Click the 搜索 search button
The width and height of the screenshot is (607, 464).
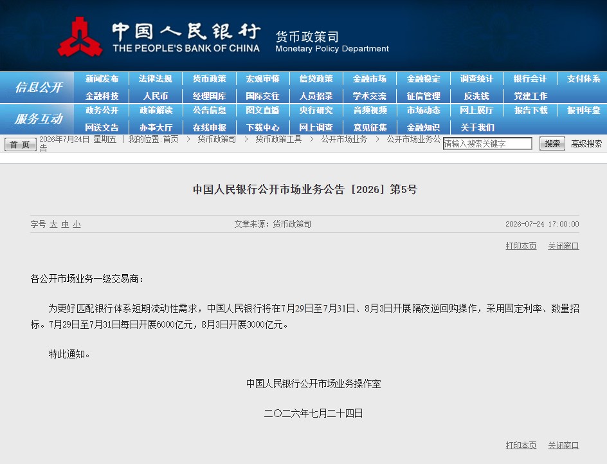coord(552,144)
